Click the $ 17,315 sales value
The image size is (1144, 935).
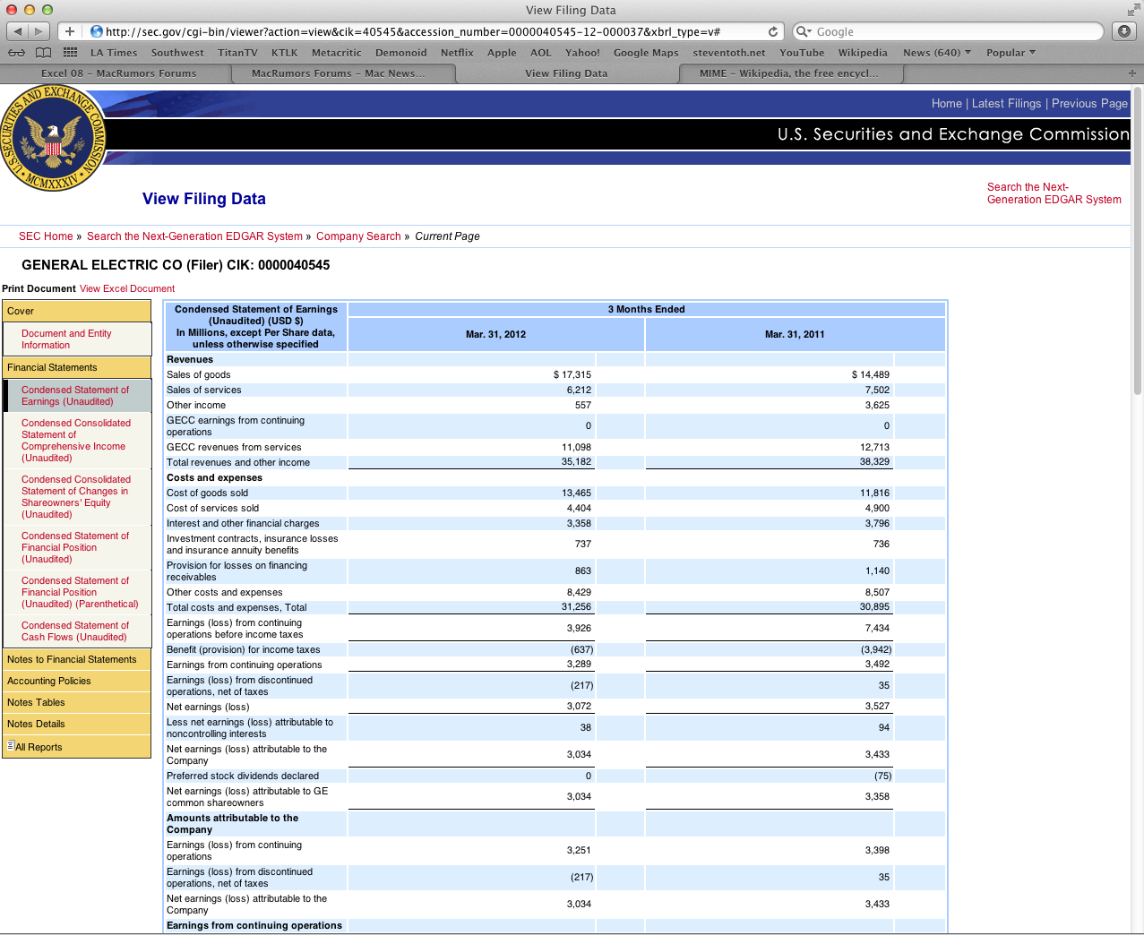pos(572,374)
